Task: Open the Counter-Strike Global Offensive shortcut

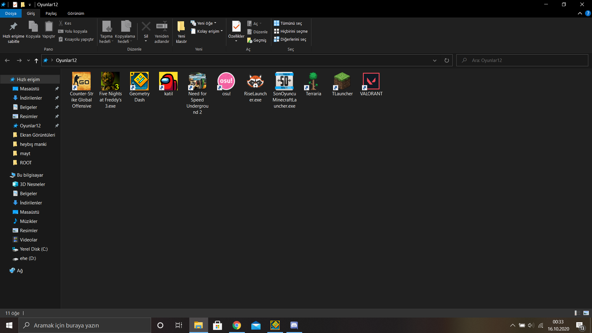Action: [81, 90]
